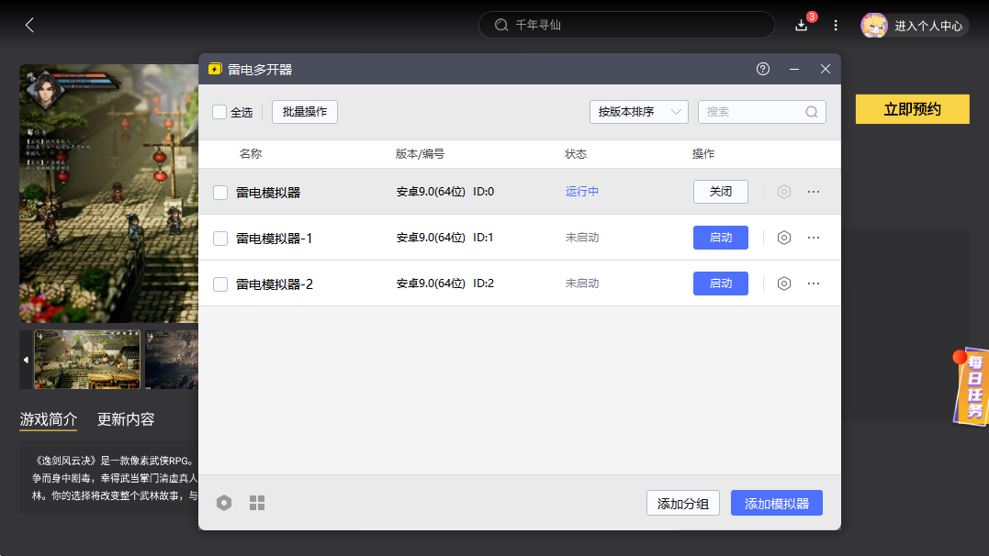Tick the 全选 checkbox
This screenshot has height=556, width=989.
(x=219, y=112)
